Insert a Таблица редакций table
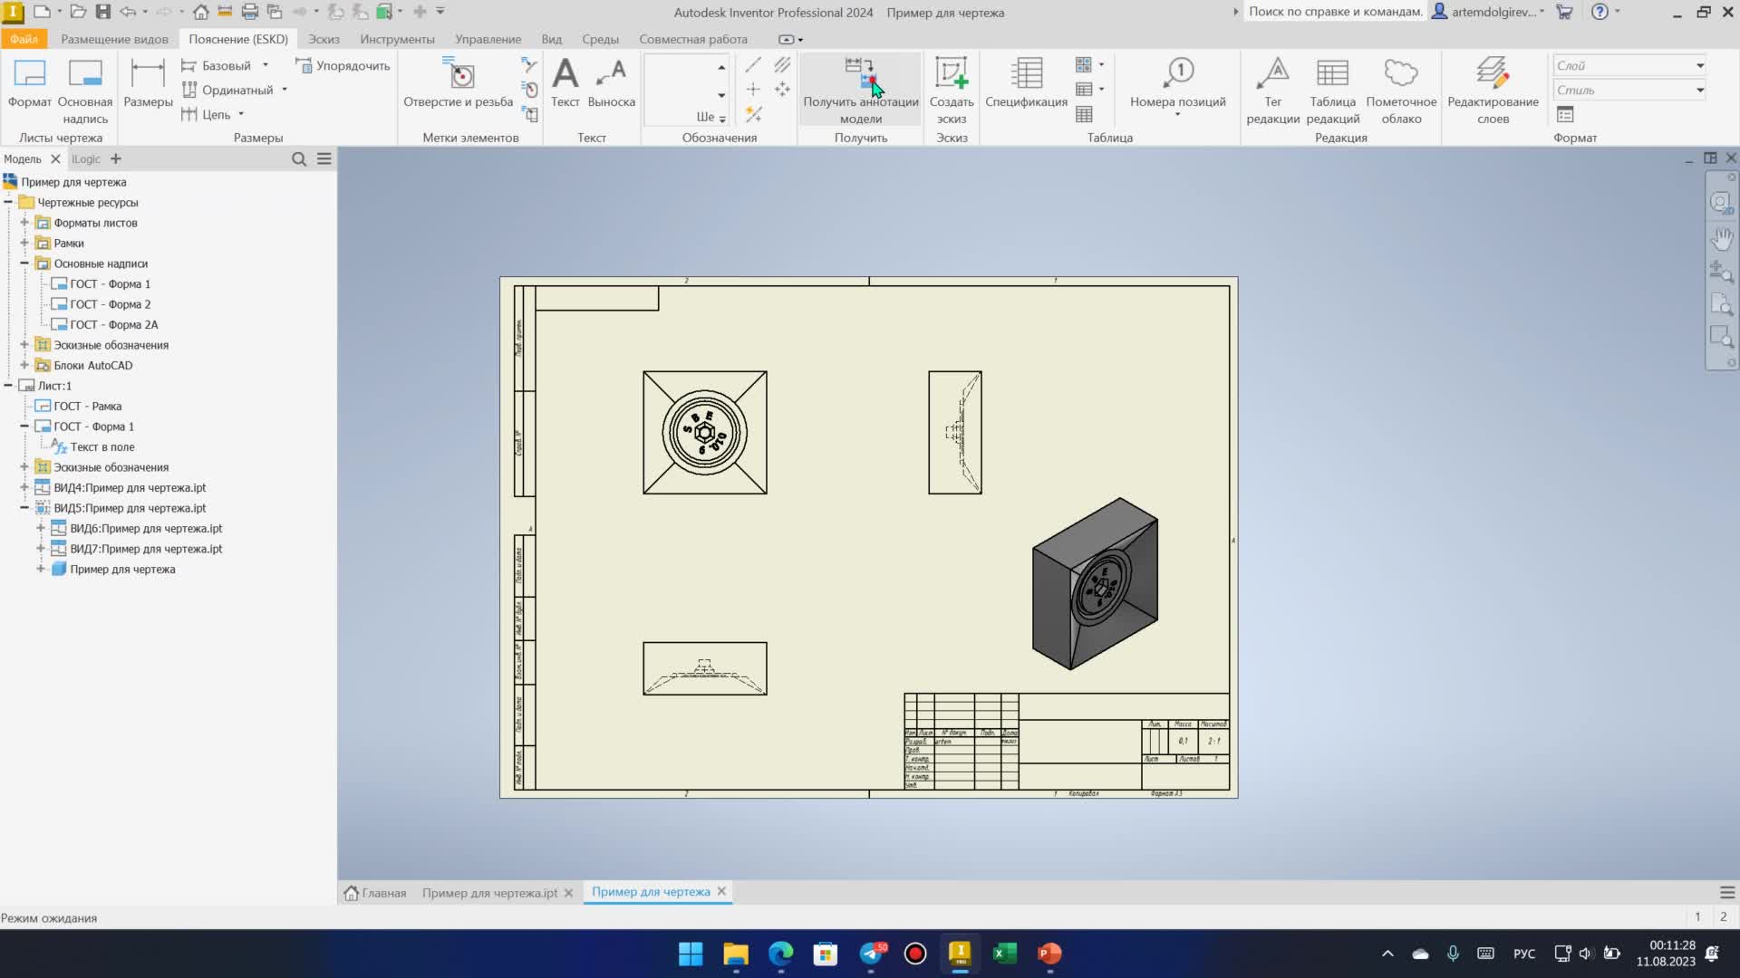1740x978 pixels. tap(1333, 91)
